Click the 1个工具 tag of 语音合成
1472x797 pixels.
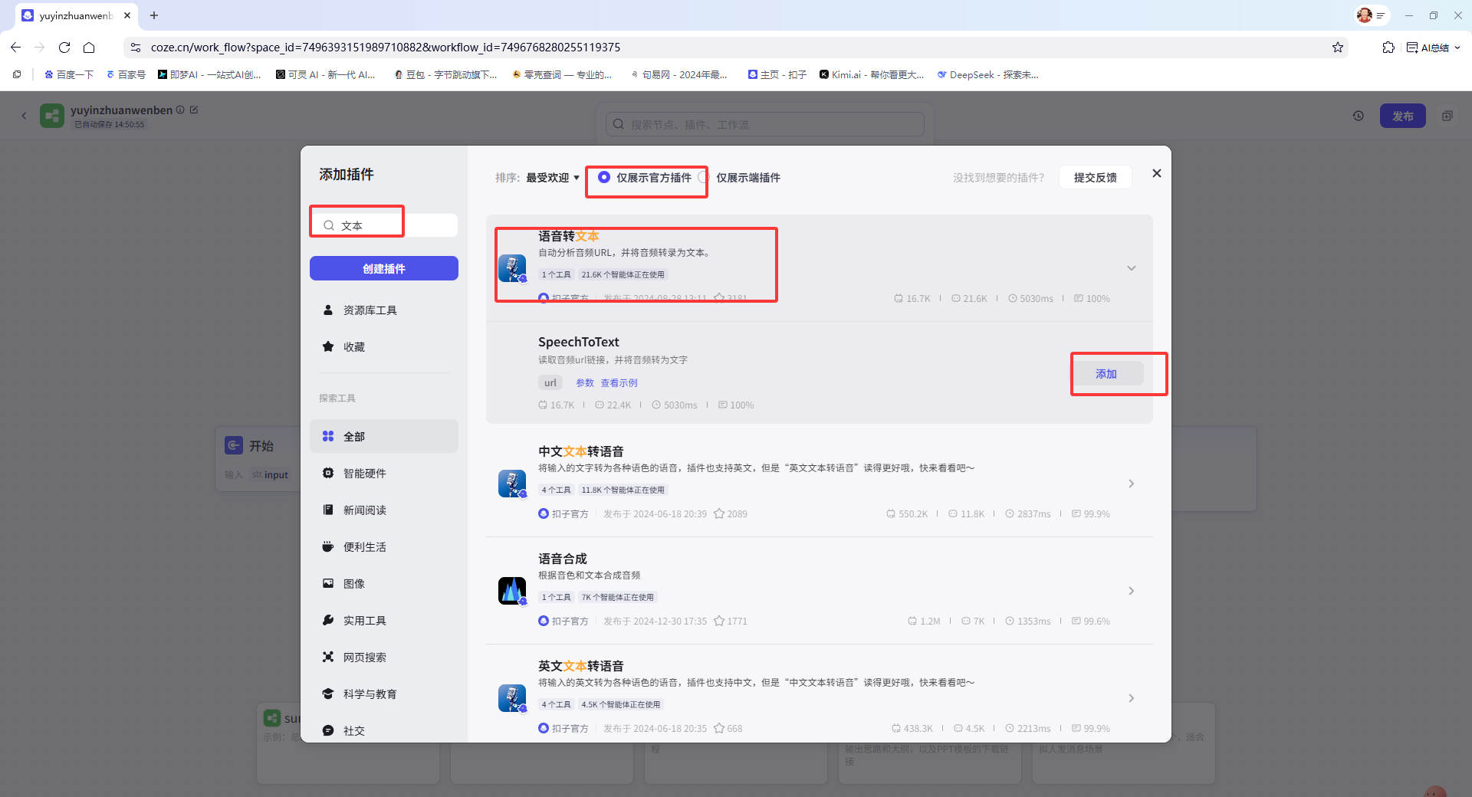[556, 597]
